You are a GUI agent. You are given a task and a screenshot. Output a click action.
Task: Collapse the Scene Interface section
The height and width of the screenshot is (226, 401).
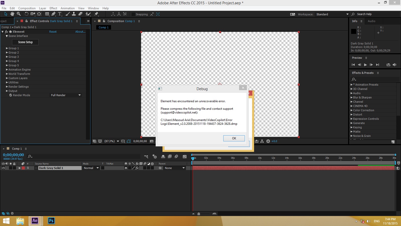[x=7, y=36]
